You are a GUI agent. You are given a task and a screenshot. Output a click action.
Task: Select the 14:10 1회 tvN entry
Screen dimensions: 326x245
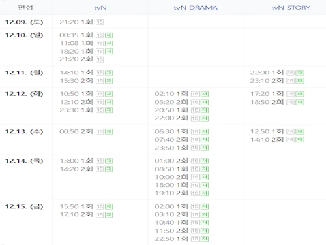pyautogui.click(x=76, y=73)
